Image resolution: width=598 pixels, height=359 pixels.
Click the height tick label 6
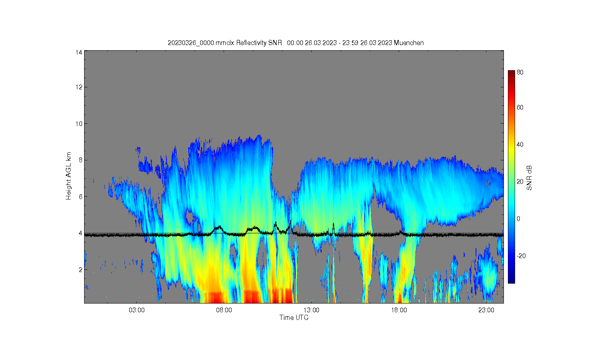pos(81,197)
